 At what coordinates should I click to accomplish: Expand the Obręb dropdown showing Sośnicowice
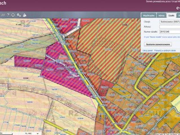point(170,22)
